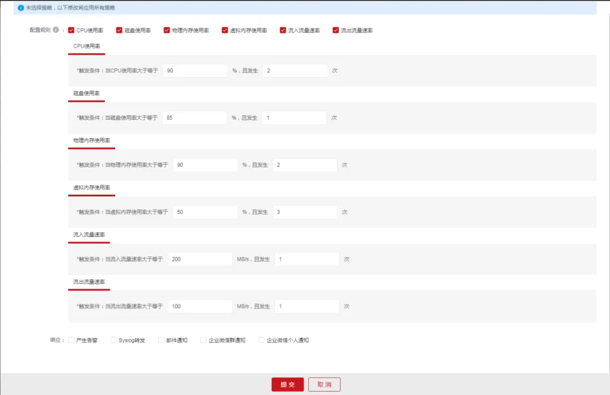Click the 流出流量速率 field showing 100 MB/s
Image resolution: width=610 pixels, height=395 pixels.
pyautogui.click(x=200, y=306)
